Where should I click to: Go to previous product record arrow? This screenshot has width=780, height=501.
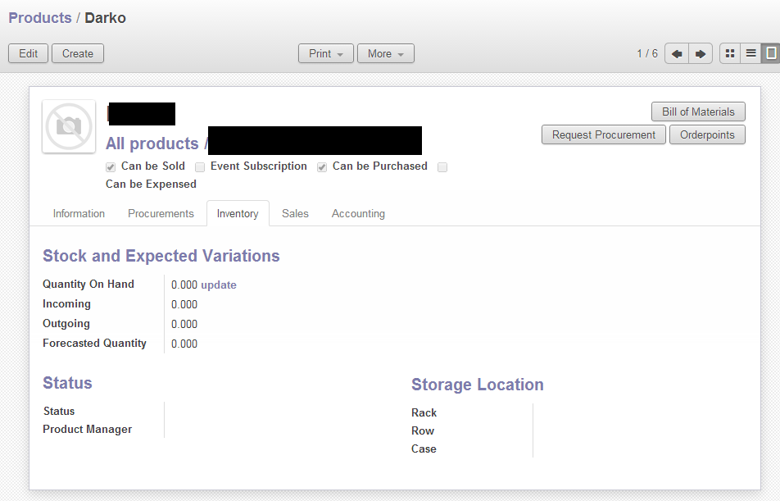click(677, 54)
